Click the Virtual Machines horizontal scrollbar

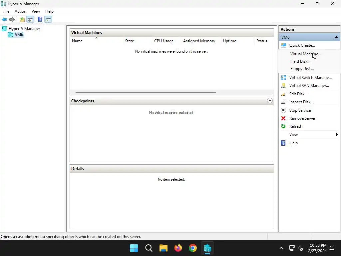146,92
